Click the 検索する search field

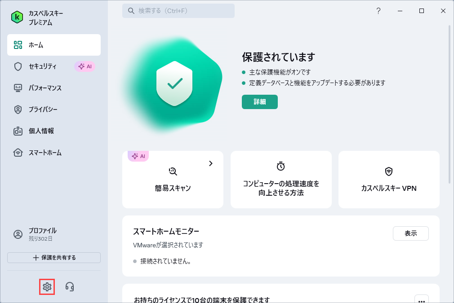click(178, 11)
